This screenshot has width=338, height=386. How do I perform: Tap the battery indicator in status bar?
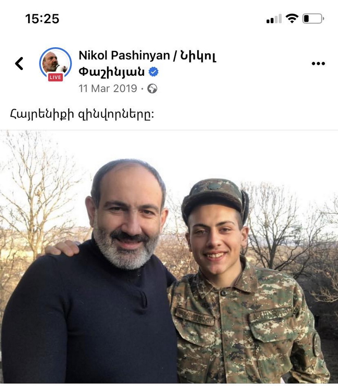coord(313,19)
